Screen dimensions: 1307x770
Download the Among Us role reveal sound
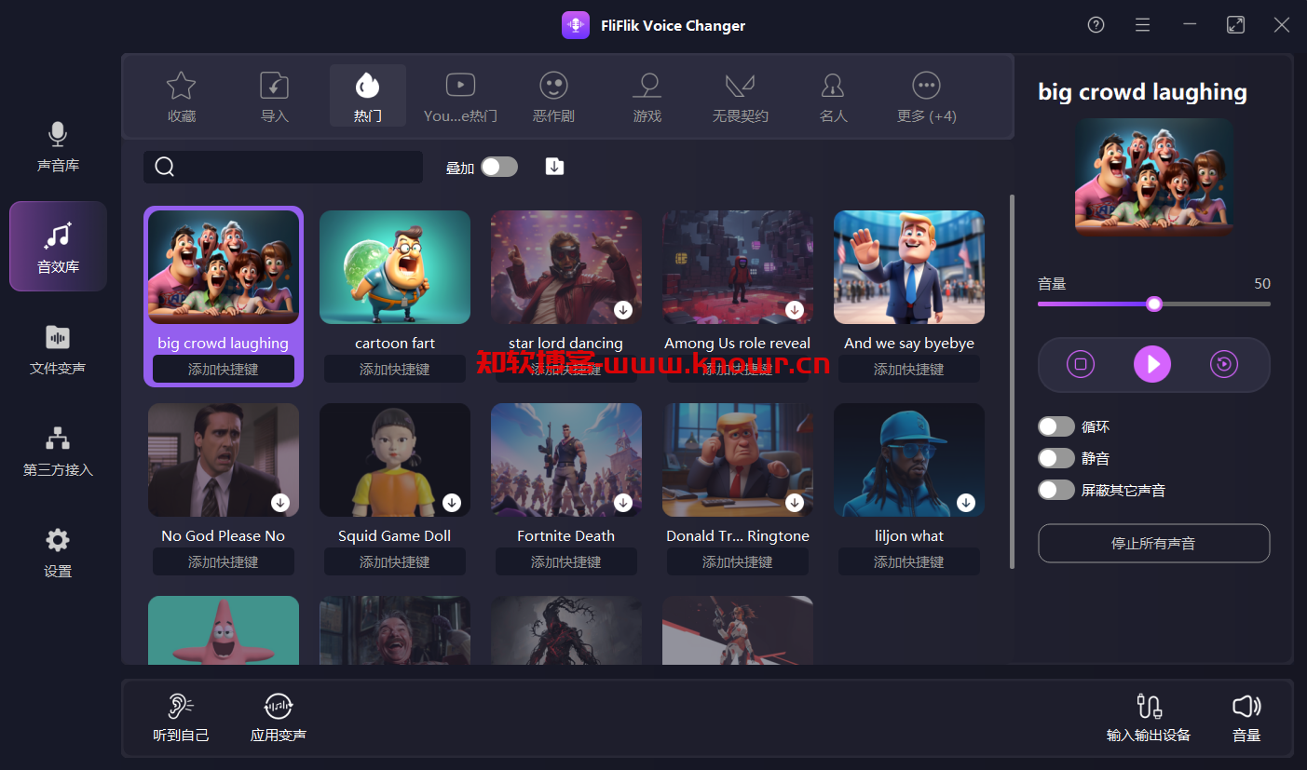coord(795,309)
